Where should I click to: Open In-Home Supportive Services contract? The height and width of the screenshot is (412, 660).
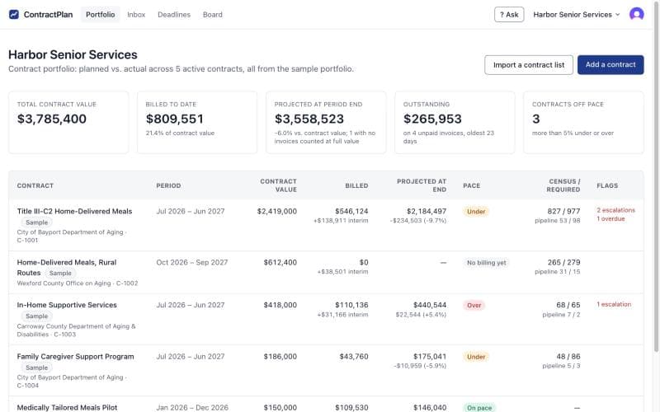(67, 305)
